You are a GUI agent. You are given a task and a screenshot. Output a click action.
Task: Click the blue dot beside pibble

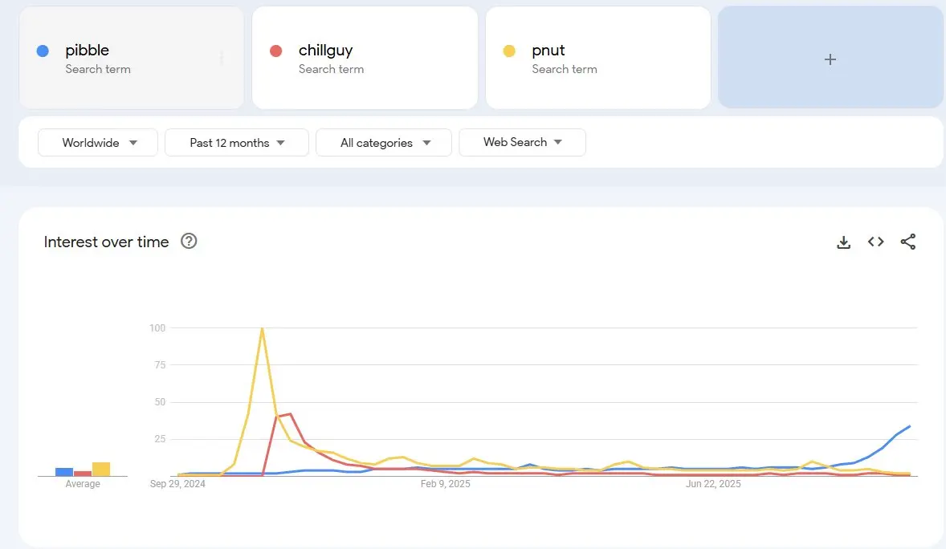coord(43,51)
